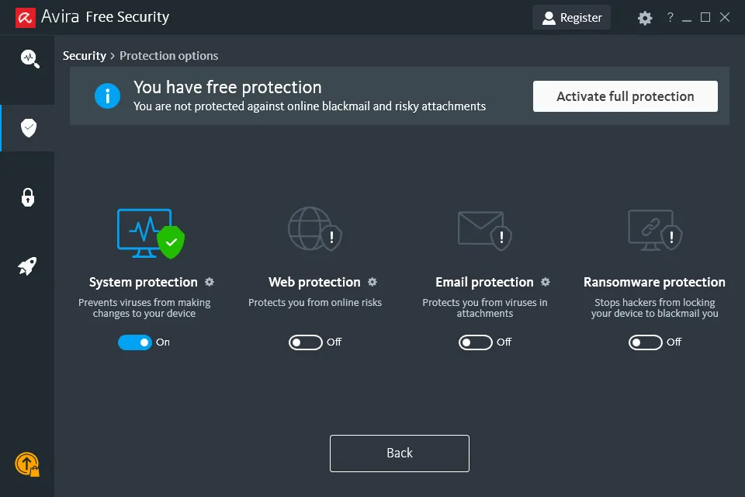Screen dimensions: 745x497
Task: Open System protection settings gear
Action: (x=208, y=282)
